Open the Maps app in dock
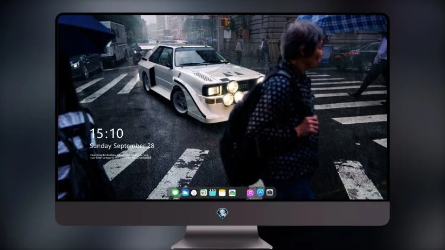Image resolution: width=445 pixels, height=250 pixels. coord(204,193)
